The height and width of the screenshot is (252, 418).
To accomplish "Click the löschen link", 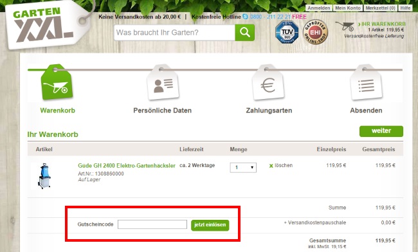I will 284,165.
